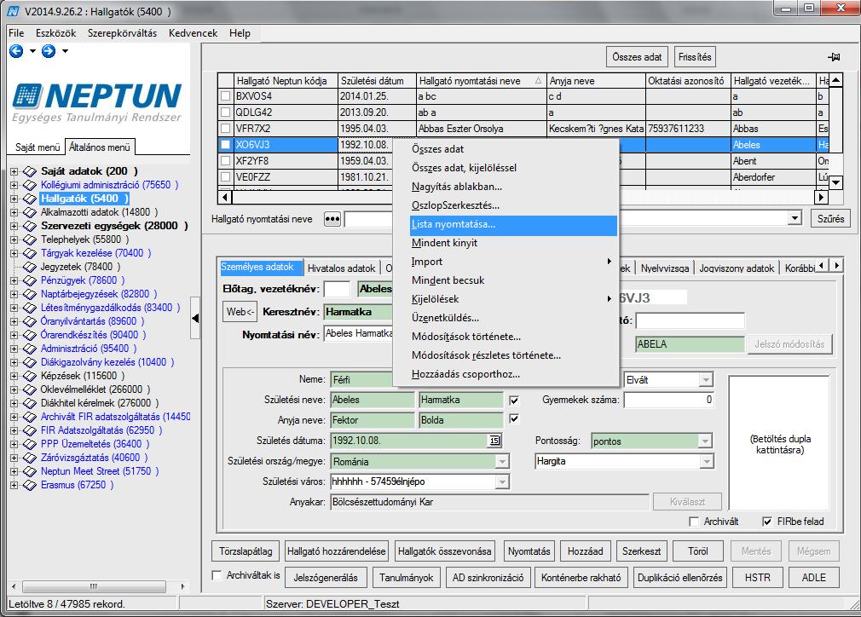
Task: Choose Lista nyomtatása... from the context menu
Action: coord(513,224)
